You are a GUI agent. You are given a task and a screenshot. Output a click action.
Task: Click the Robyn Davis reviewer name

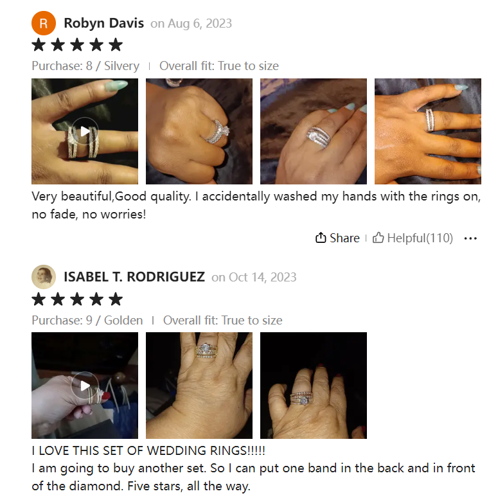tap(104, 23)
